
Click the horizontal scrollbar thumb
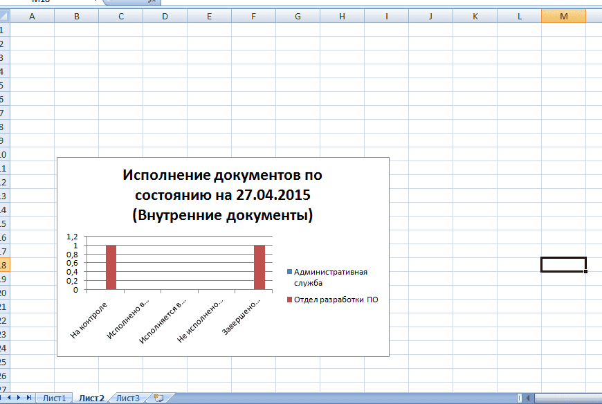(x=567, y=398)
